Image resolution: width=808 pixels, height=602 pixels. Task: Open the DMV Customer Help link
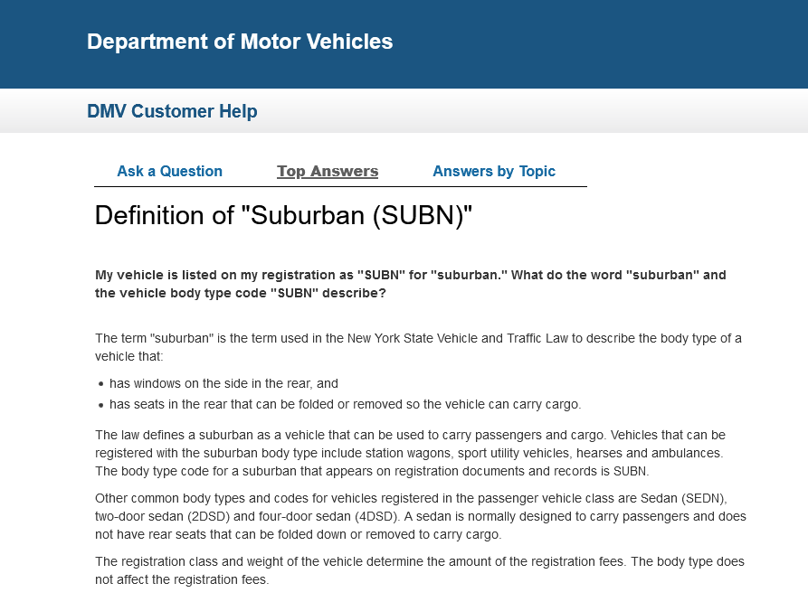[x=172, y=111]
